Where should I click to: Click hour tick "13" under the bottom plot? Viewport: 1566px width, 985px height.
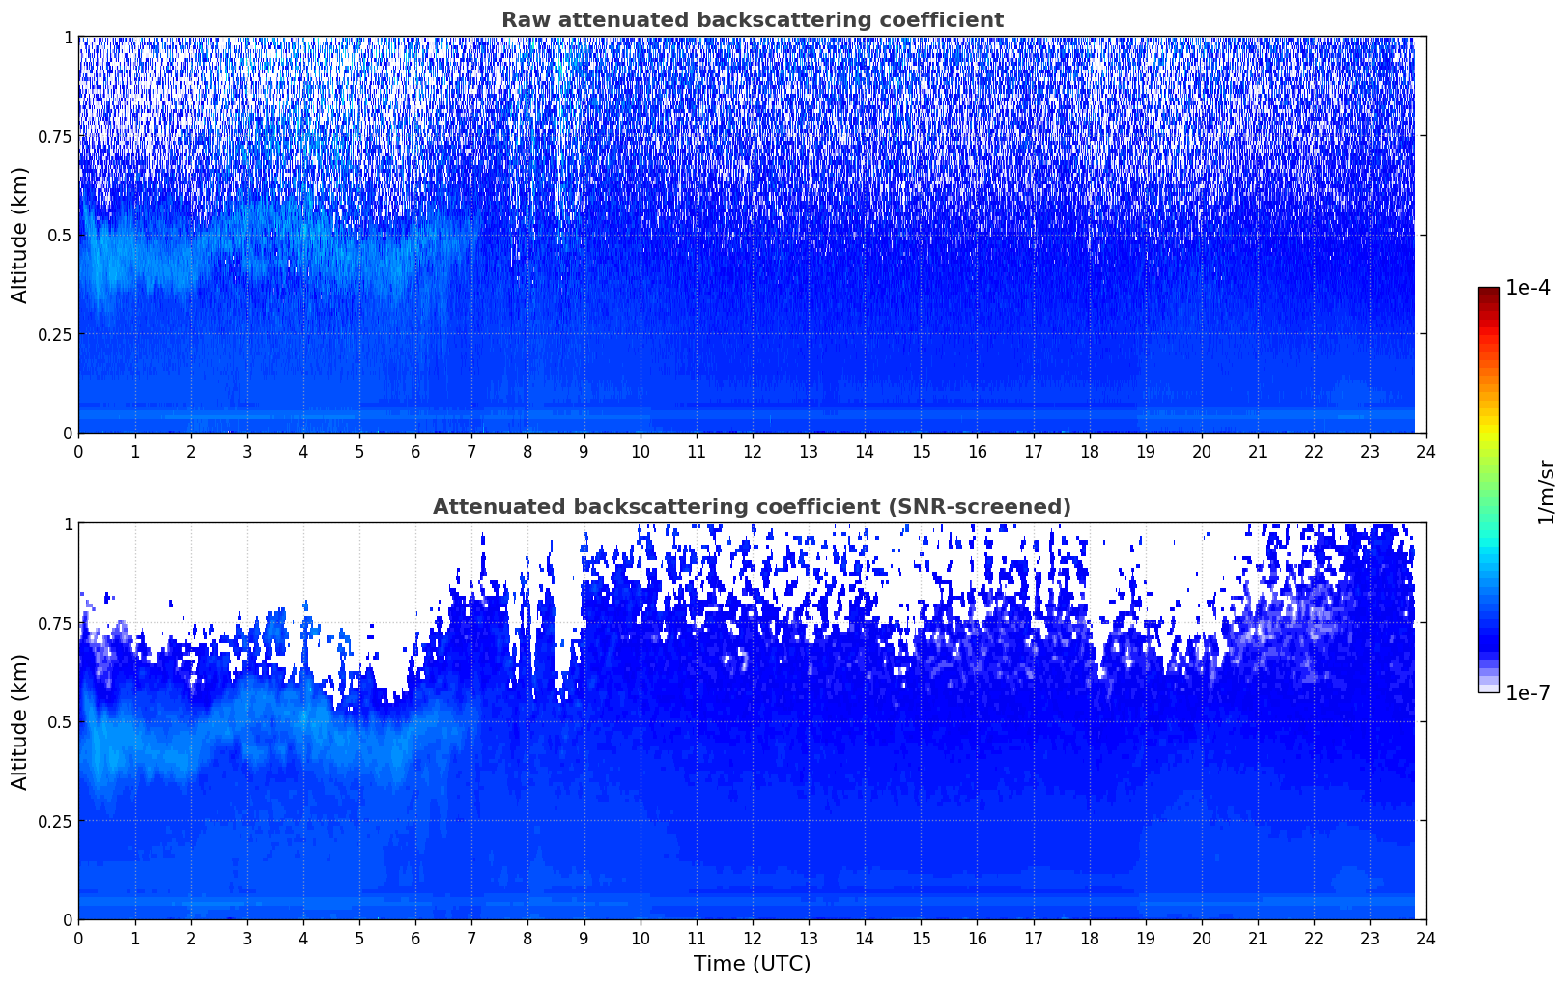point(809,938)
